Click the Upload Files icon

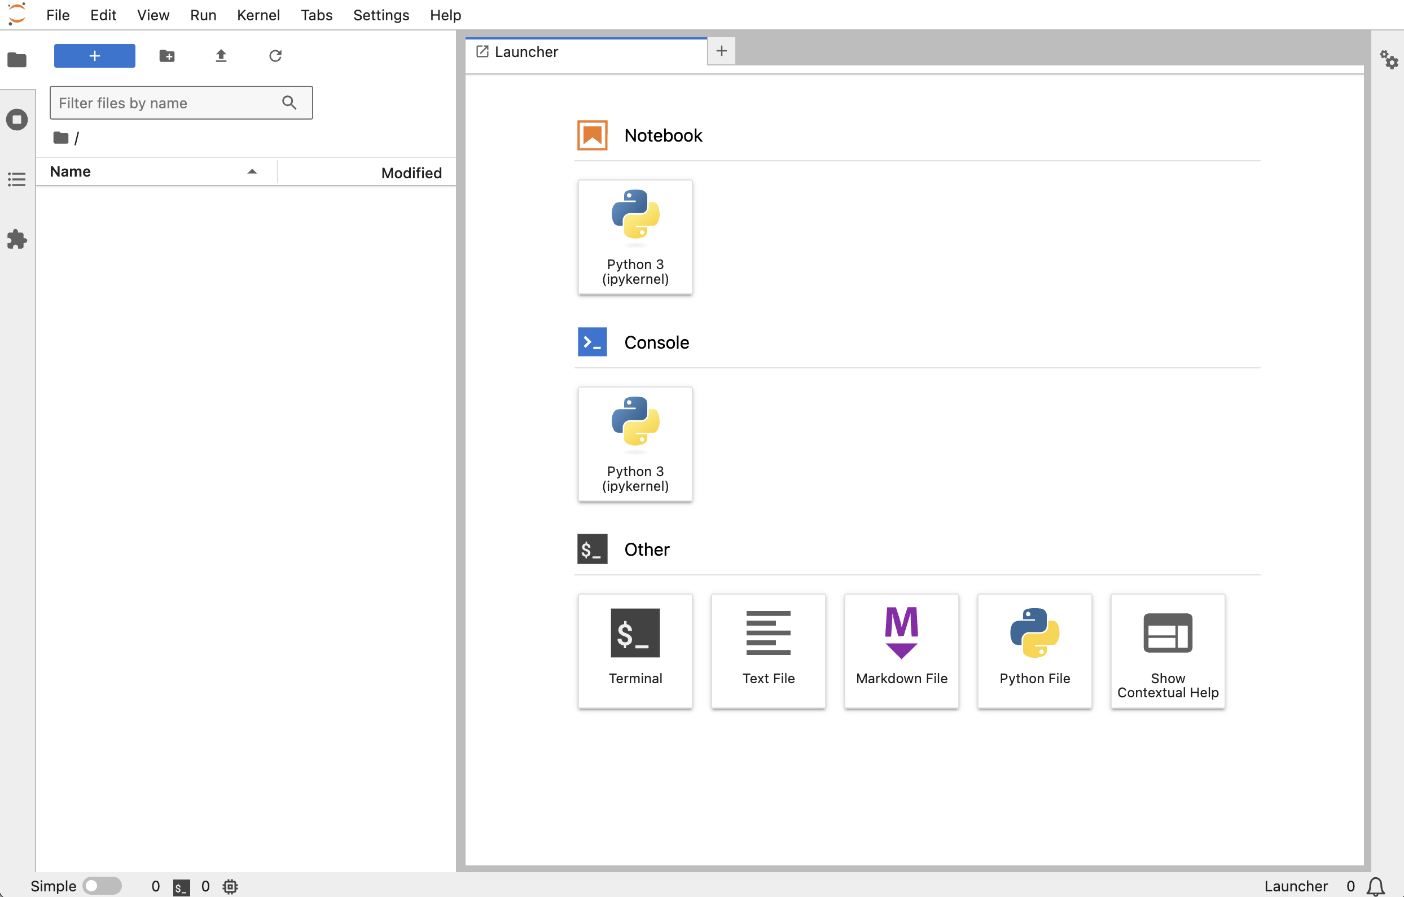pyautogui.click(x=221, y=56)
